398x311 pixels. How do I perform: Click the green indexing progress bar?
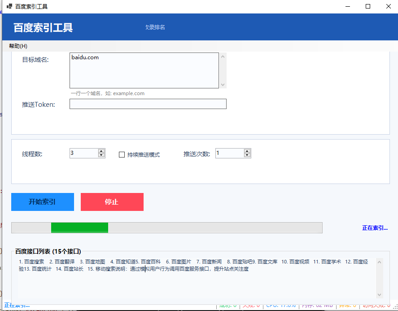(x=167, y=228)
